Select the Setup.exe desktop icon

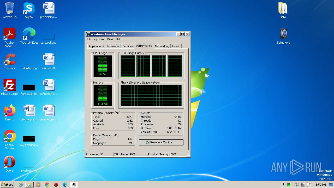click(283, 36)
